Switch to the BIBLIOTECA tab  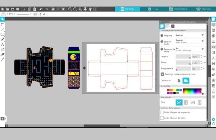click(x=178, y=9)
